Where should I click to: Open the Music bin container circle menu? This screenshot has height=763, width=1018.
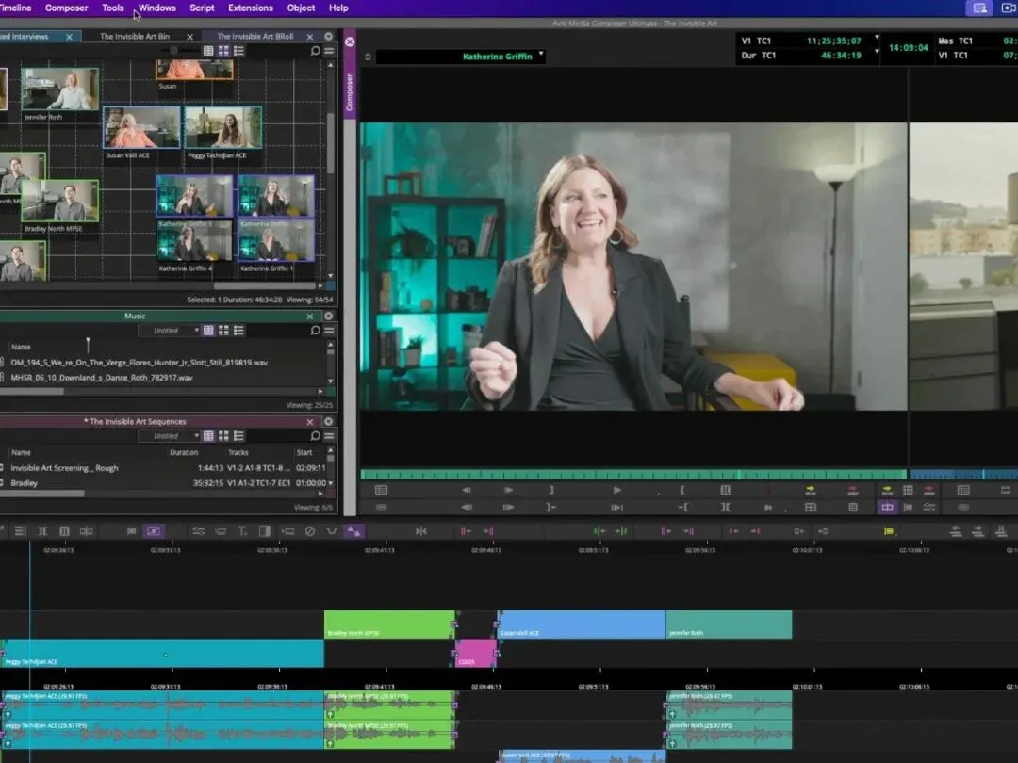pos(329,316)
